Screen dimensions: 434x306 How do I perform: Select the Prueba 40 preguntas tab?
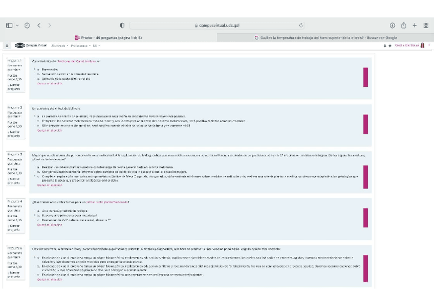click(108, 37)
